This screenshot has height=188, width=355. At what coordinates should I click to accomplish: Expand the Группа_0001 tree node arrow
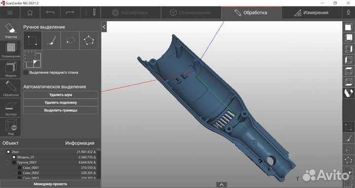(x=8, y=162)
